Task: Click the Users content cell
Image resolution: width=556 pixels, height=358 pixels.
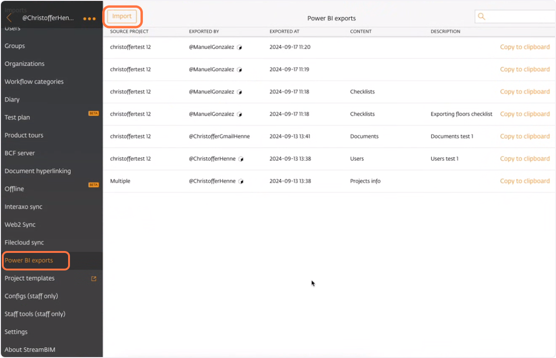Action: (357, 158)
